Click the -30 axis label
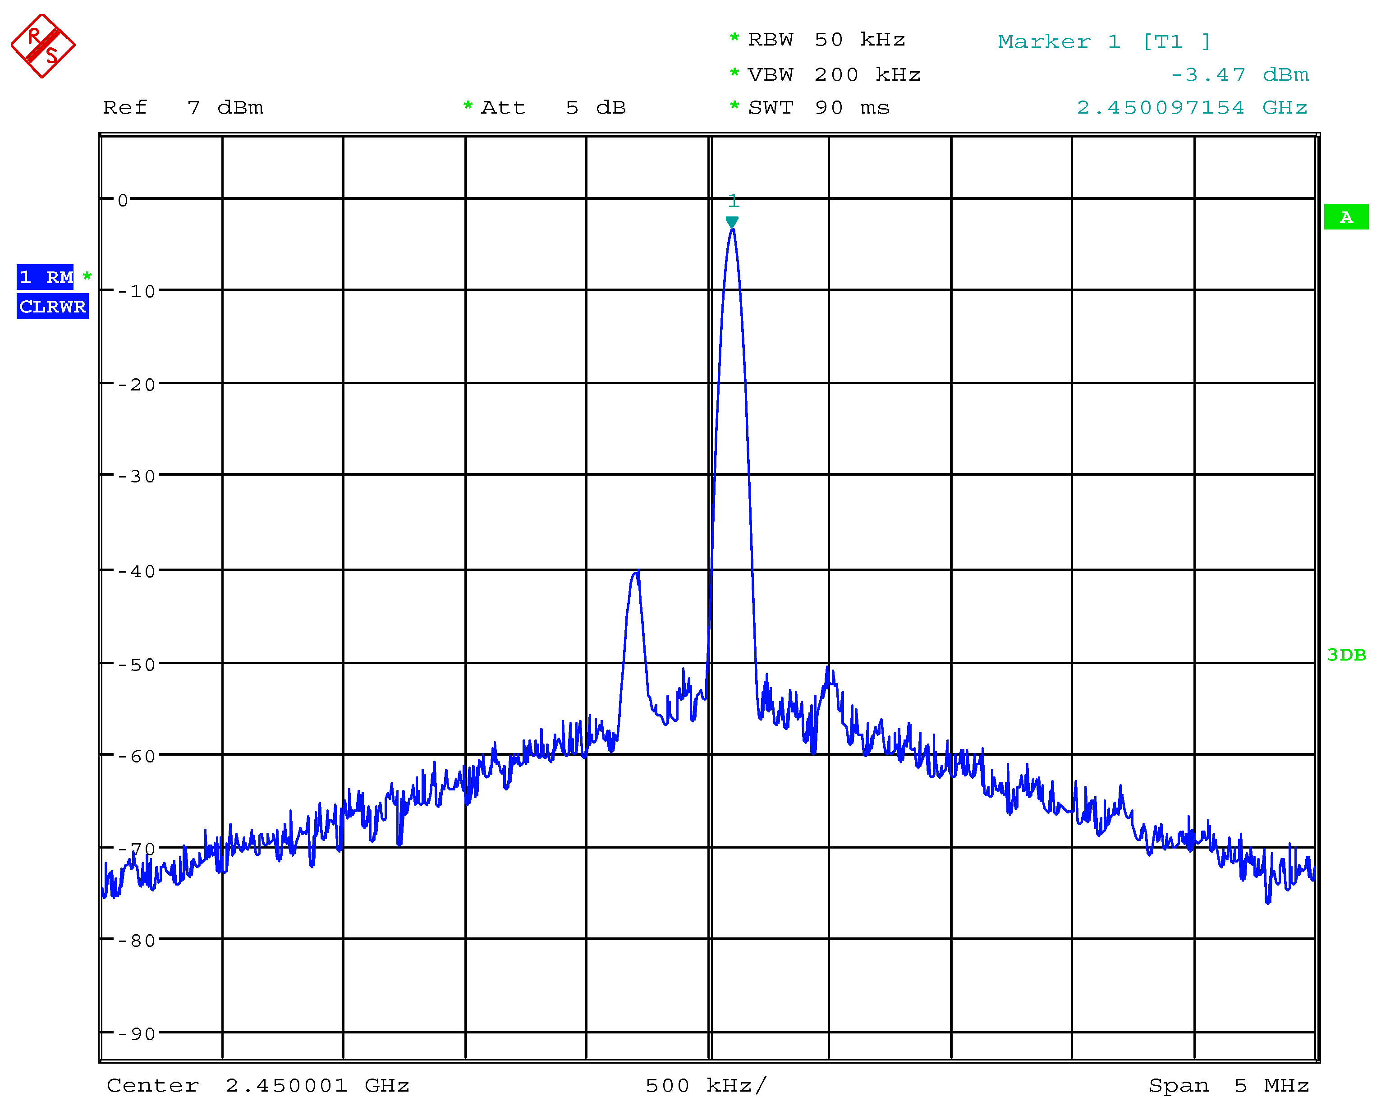The width and height of the screenshot is (1381, 1111). coord(137,477)
